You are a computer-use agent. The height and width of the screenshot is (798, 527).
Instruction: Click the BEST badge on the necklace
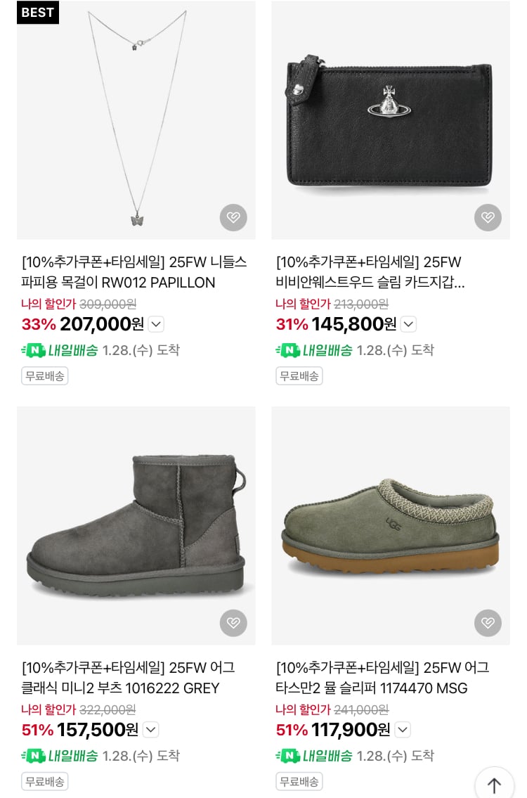(x=38, y=13)
